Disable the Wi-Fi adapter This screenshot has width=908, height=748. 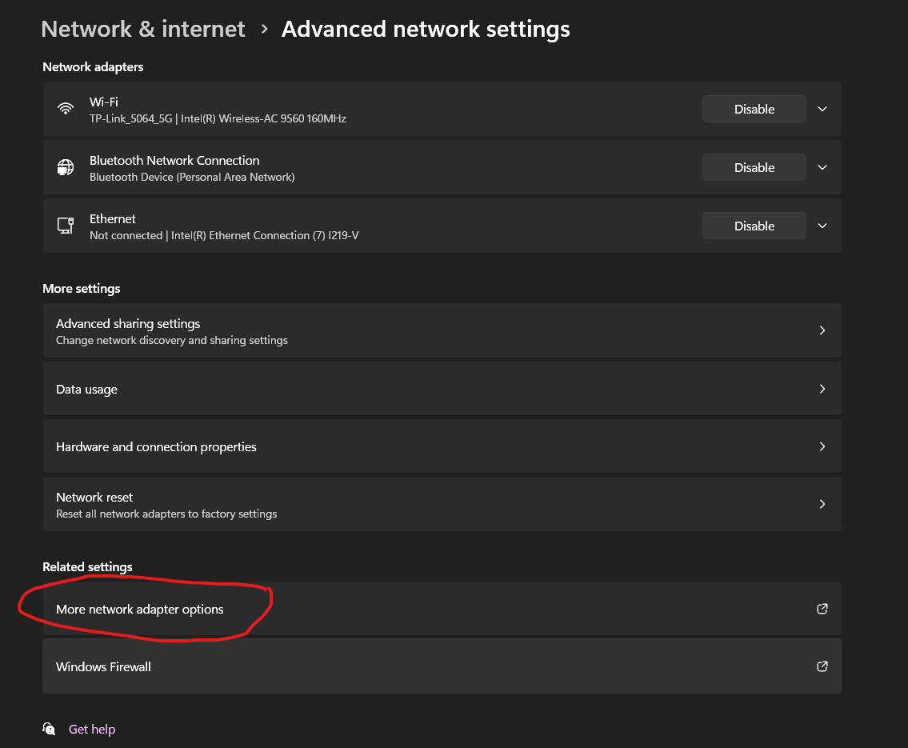[754, 109]
